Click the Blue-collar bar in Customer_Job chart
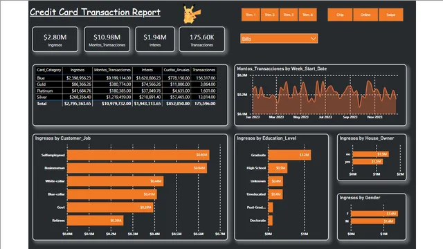This screenshot has width=443, height=249. click(x=112, y=194)
